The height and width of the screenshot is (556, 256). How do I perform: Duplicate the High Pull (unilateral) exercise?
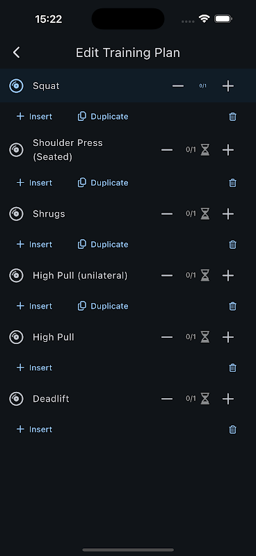click(x=103, y=306)
